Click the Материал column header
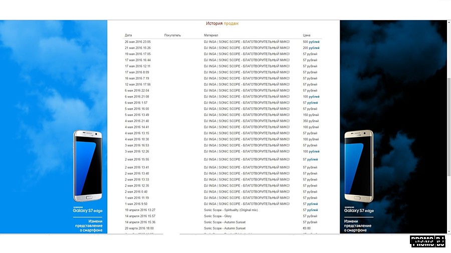Viewport: 451px width, 253px height. [211, 35]
